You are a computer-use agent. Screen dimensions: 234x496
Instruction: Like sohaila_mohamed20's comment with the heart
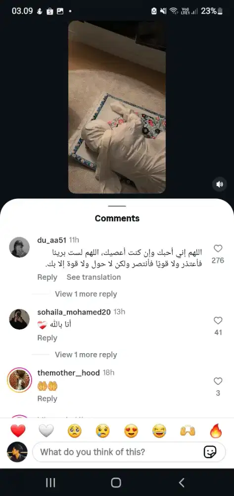(x=218, y=321)
